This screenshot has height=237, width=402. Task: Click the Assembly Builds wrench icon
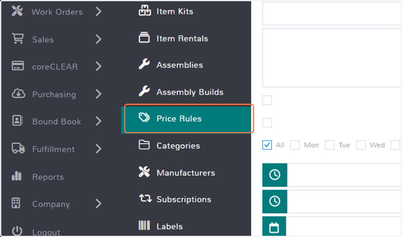coord(144,91)
